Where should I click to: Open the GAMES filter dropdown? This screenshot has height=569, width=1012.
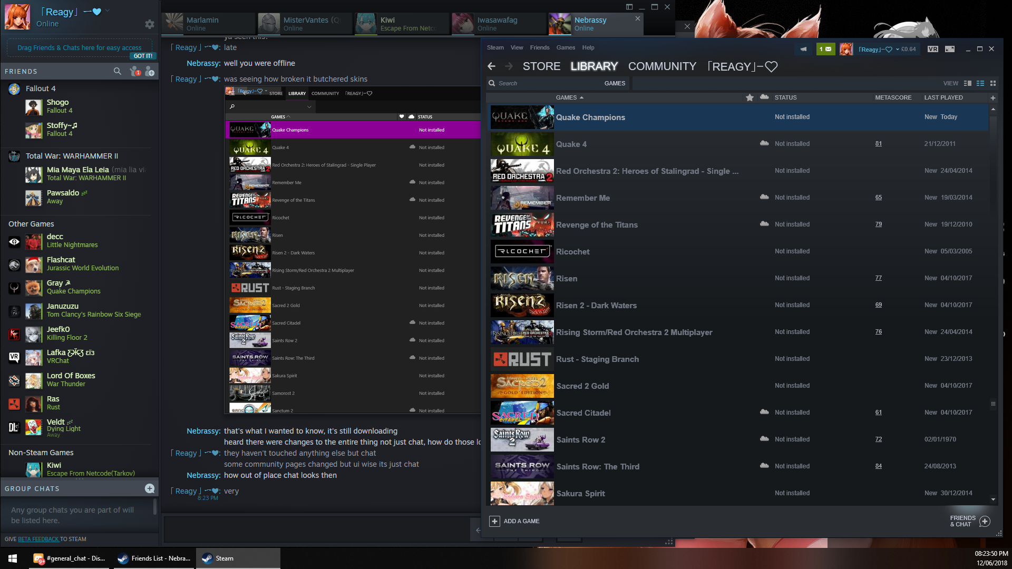[x=615, y=83]
